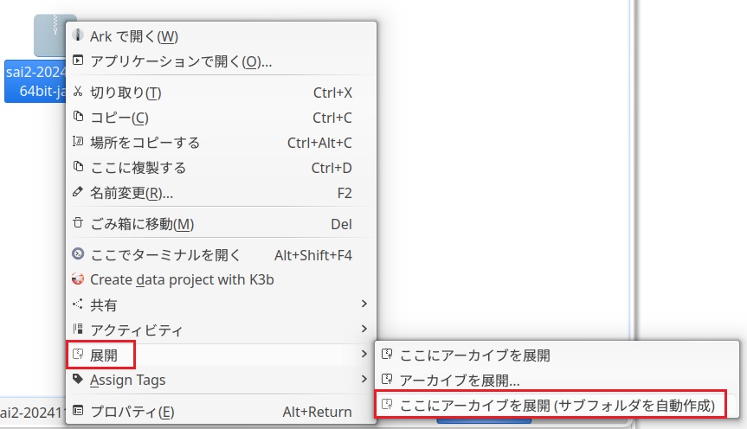This screenshot has height=429, width=747.
Task: Choose 場所をコピーする menu entry
Action: point(145,143)
